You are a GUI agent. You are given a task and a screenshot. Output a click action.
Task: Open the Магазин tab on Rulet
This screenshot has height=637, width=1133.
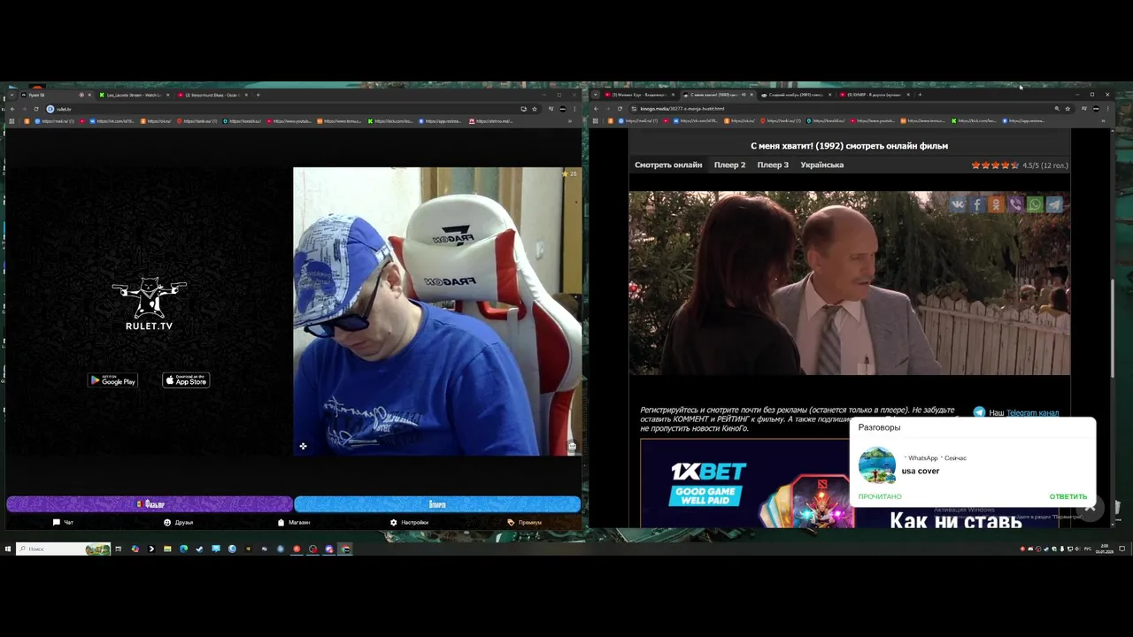tap(294, 523)
